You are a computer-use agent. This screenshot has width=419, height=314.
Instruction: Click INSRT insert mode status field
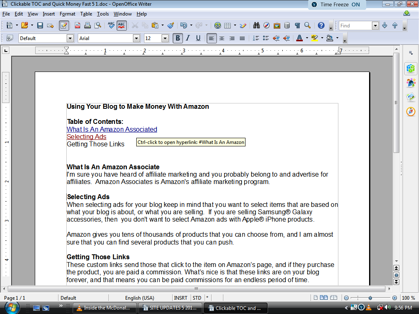[180, 298]
